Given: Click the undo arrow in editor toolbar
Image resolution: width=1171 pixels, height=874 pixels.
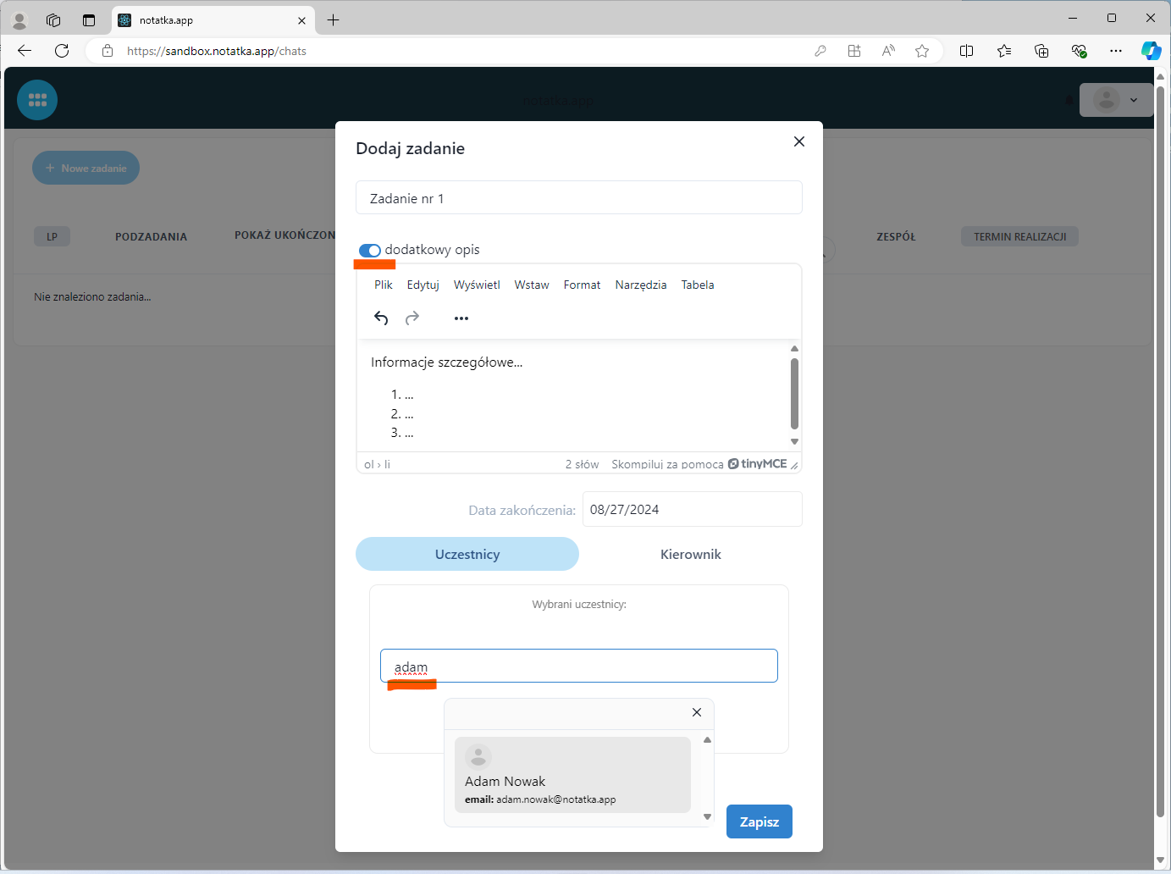Looking at the screenshot, I should click(x=381, y=318).
